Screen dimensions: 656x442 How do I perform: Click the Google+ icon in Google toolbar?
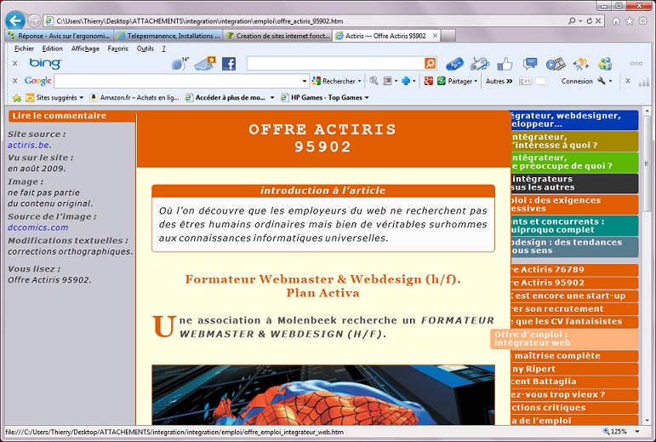[x=429, y=81]
